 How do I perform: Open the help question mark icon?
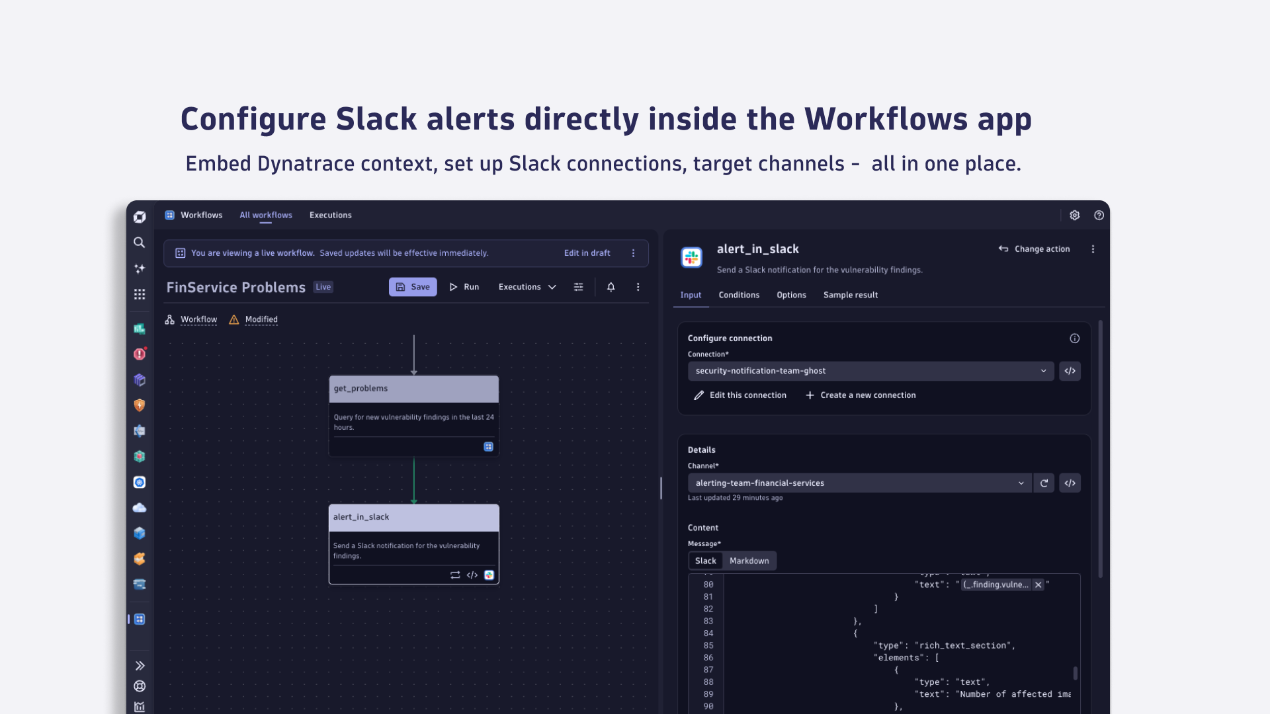coord(1099,216)
